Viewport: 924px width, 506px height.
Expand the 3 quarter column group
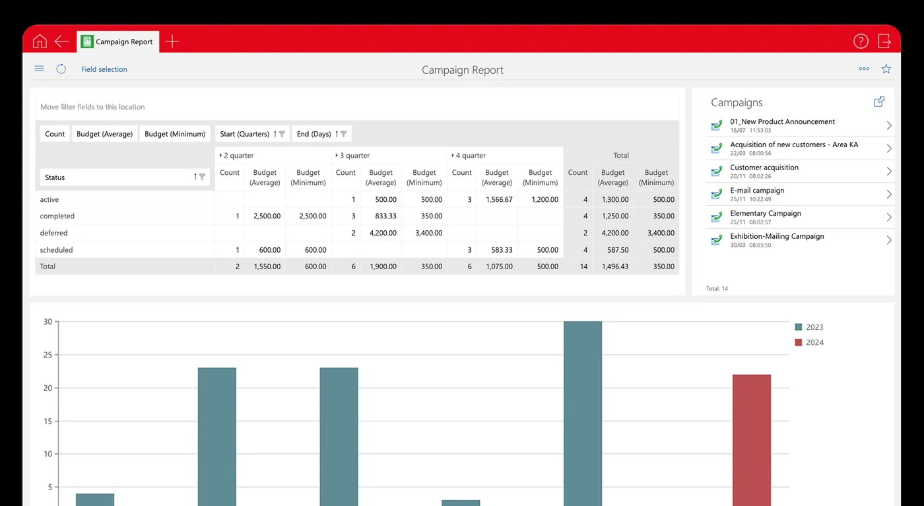point(337,156)
